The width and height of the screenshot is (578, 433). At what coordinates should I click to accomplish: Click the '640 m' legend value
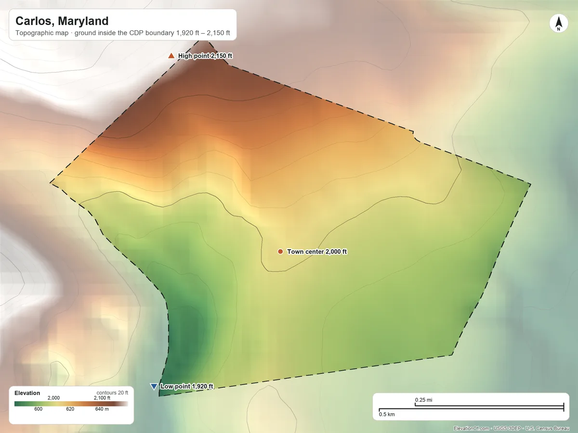102,409
